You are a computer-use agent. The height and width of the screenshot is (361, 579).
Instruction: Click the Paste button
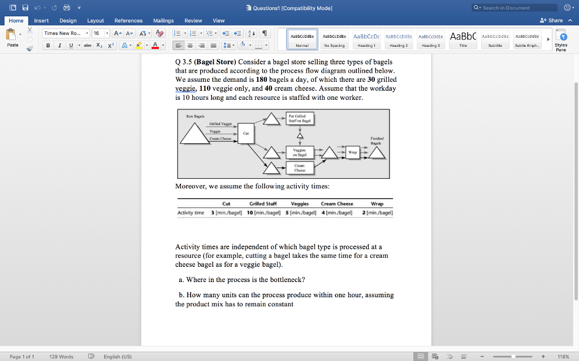pyautogui.click(x=12, y=38)
